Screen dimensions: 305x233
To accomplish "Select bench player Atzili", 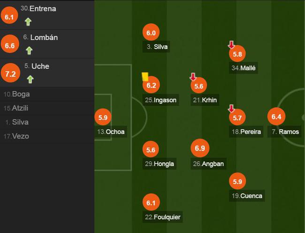I will tap(17, 108).
